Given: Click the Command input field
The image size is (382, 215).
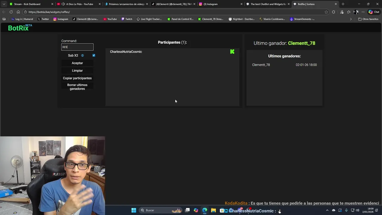Looking at the screenshot, I should point(77,47).
